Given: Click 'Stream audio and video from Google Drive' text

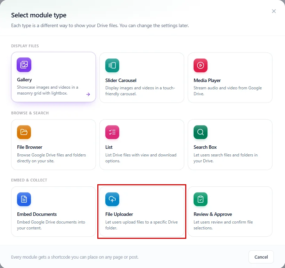Looking at the screenshot, I should pos(228,91).
